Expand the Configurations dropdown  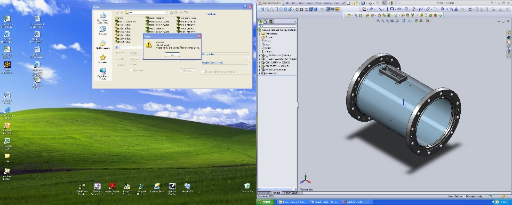tap(247, 58)
